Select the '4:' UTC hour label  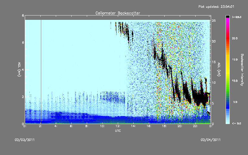56,126
